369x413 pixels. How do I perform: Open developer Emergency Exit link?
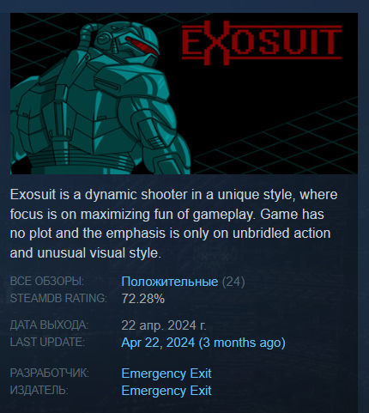click(166, 374)
